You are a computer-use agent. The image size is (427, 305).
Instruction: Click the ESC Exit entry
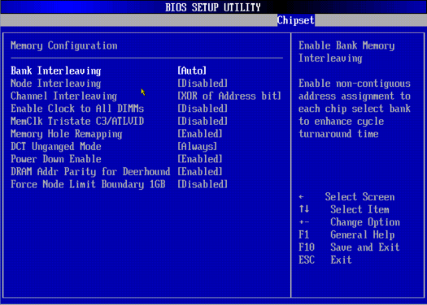tap(325, 260)
